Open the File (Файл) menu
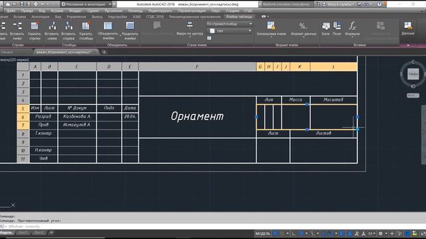This screenshot has width=426, height=239. [11, 11]
